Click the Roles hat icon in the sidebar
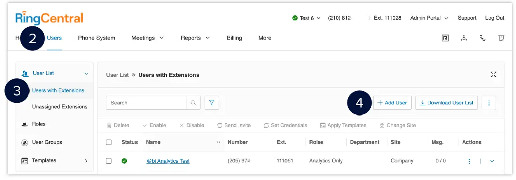 point(24,124)
